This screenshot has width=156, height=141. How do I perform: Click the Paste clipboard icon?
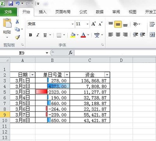coord(7,23)
